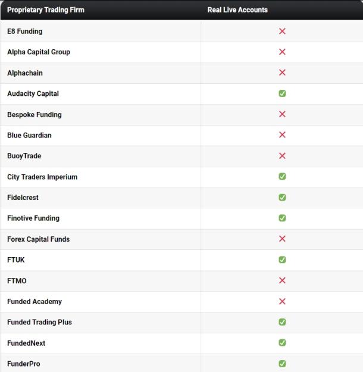Select the Fidelcrest firm name
Viewport: 363px width, 372px height.
point(23,198)
